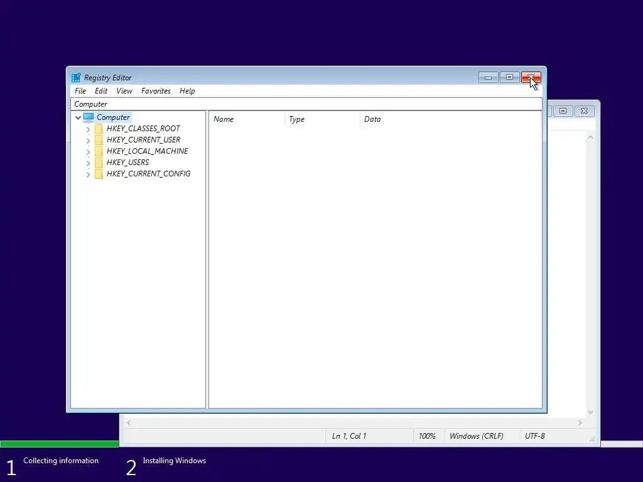Screen dimensions: 643x482
Task: Select the HKEY_CURRENT_CONFIG label
Action: 148,174
